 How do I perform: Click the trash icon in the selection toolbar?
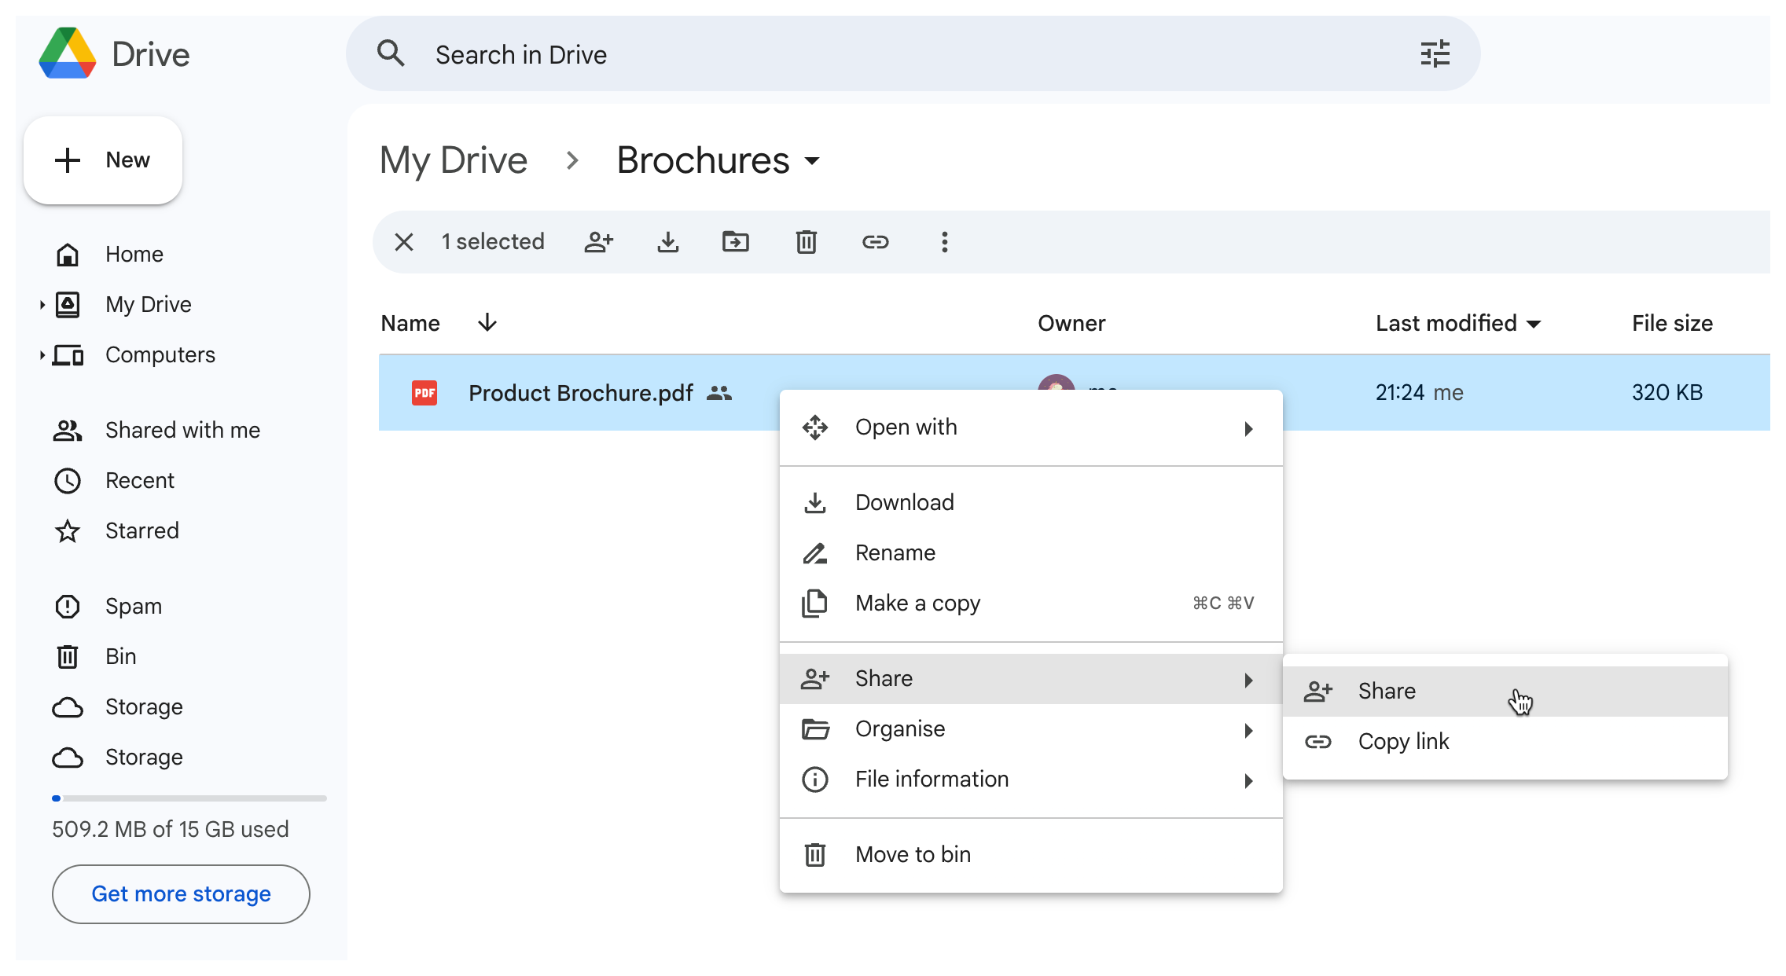coord(805,242)
